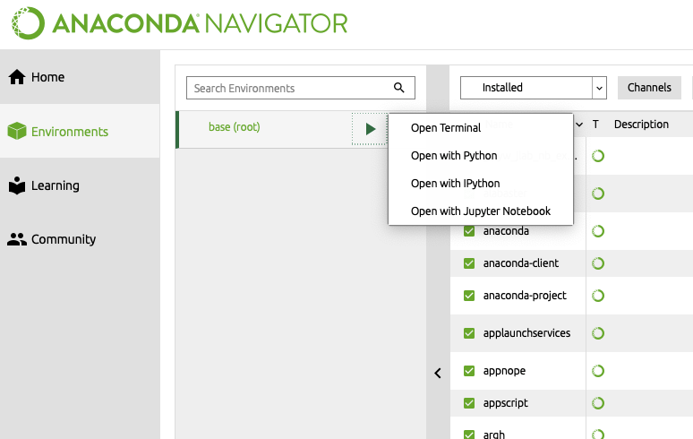Toggle the anaconda-project checkbox
The image size is (693, 439).
click(x=469, y=296)
